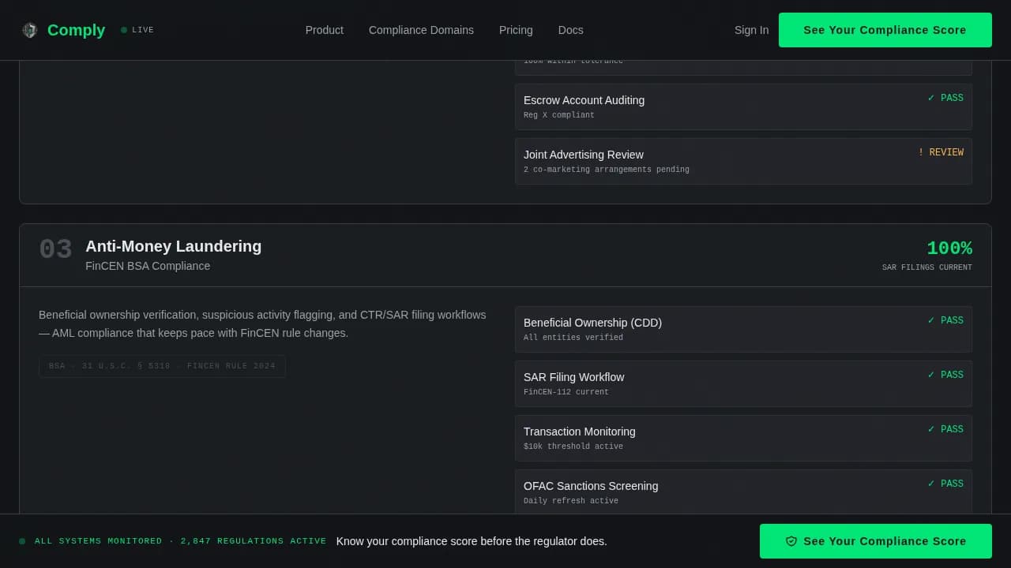Screen dimensions: 1011x568
Task: Click the ALL SYSTEMS MONITORED status text
Action: (180, 541)
